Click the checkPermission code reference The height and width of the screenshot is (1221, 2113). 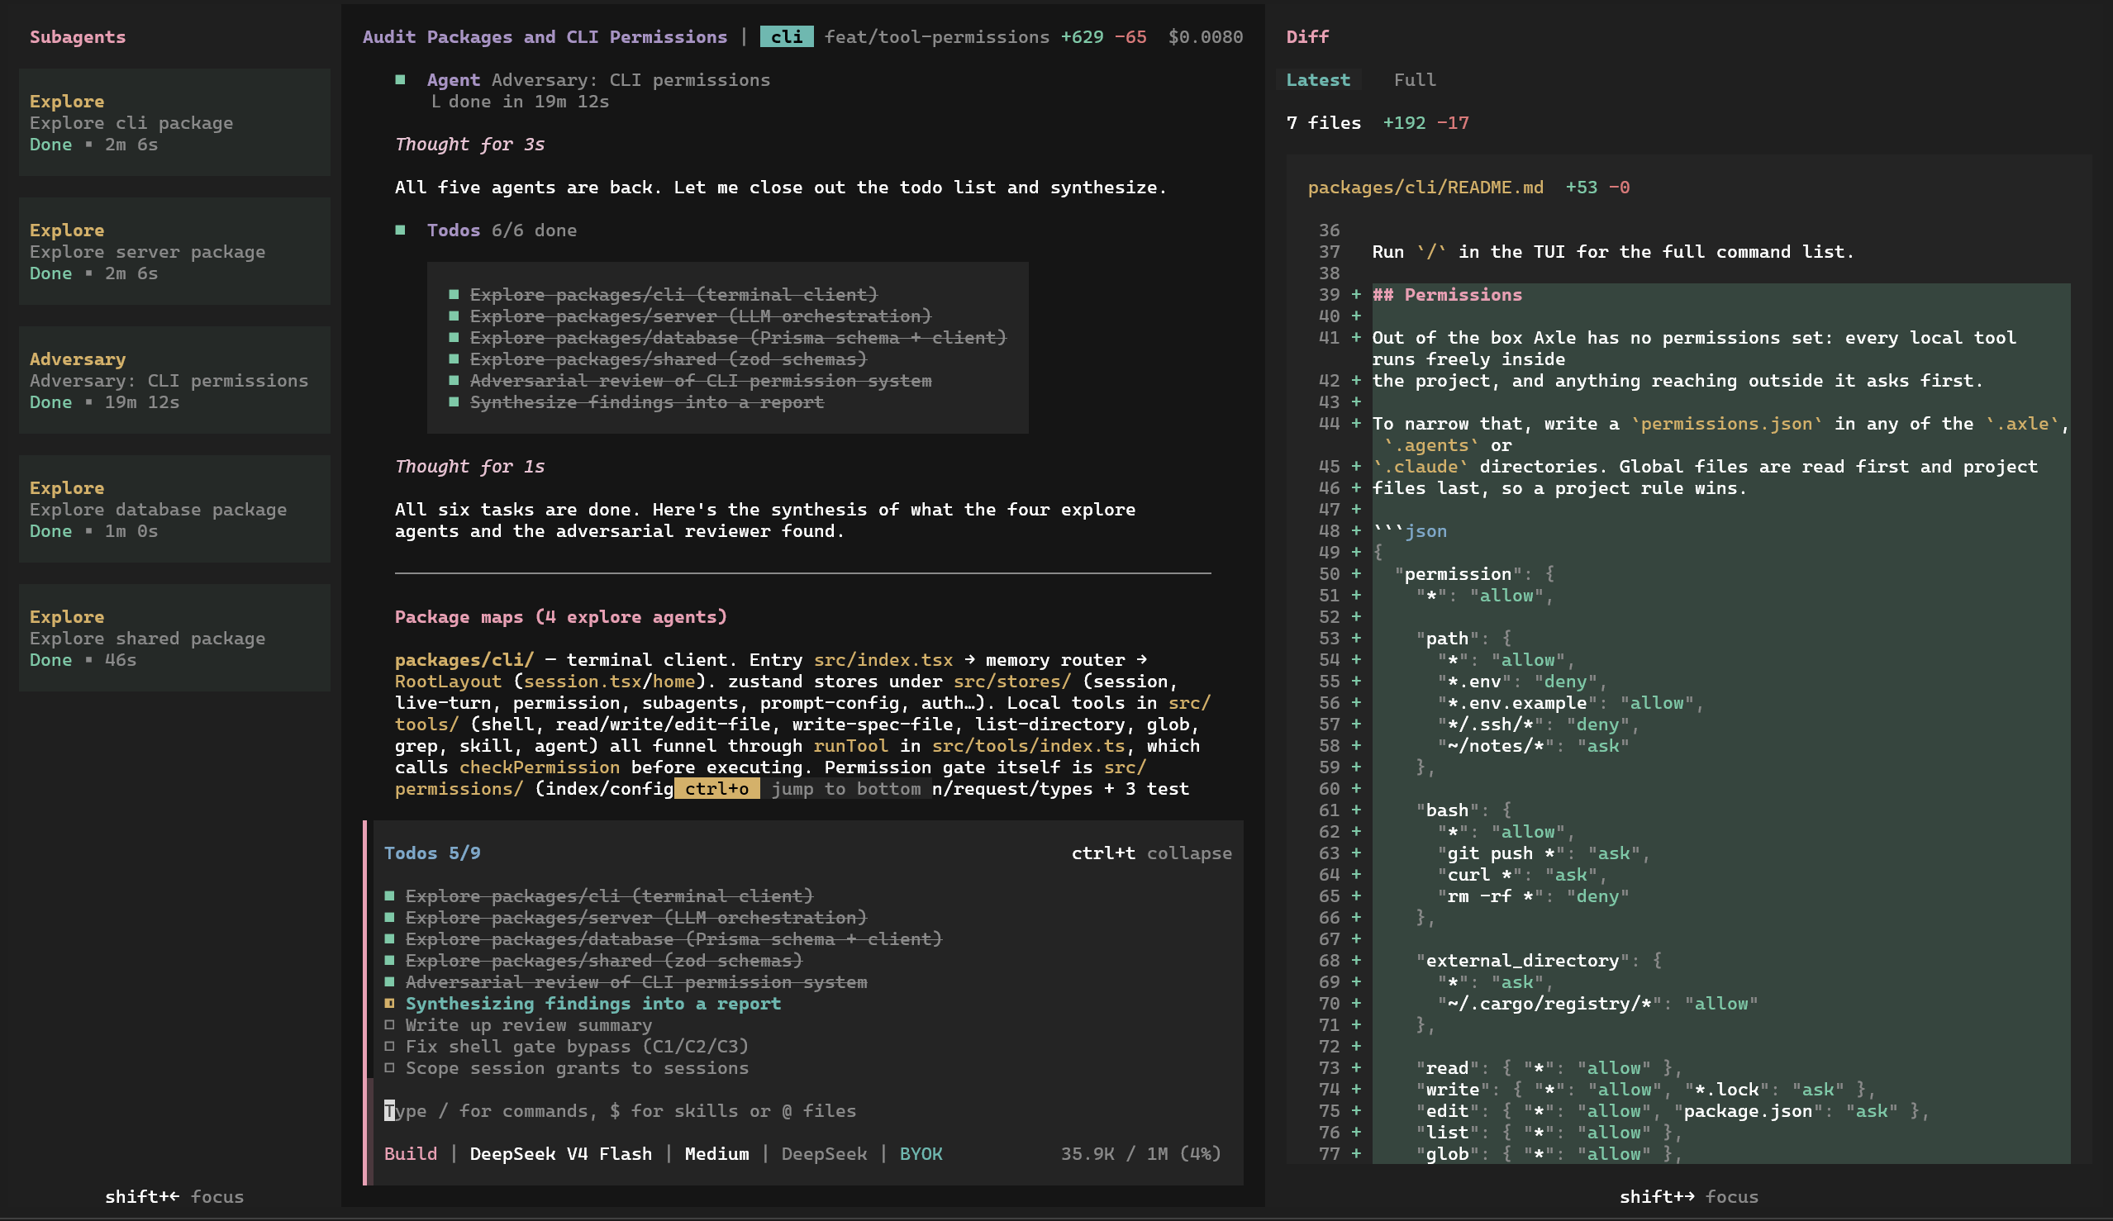pyautogui.click(x=539, y=767)
